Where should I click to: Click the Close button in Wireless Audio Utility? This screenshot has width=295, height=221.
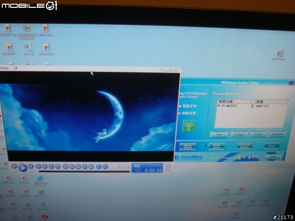coord(273,157)
